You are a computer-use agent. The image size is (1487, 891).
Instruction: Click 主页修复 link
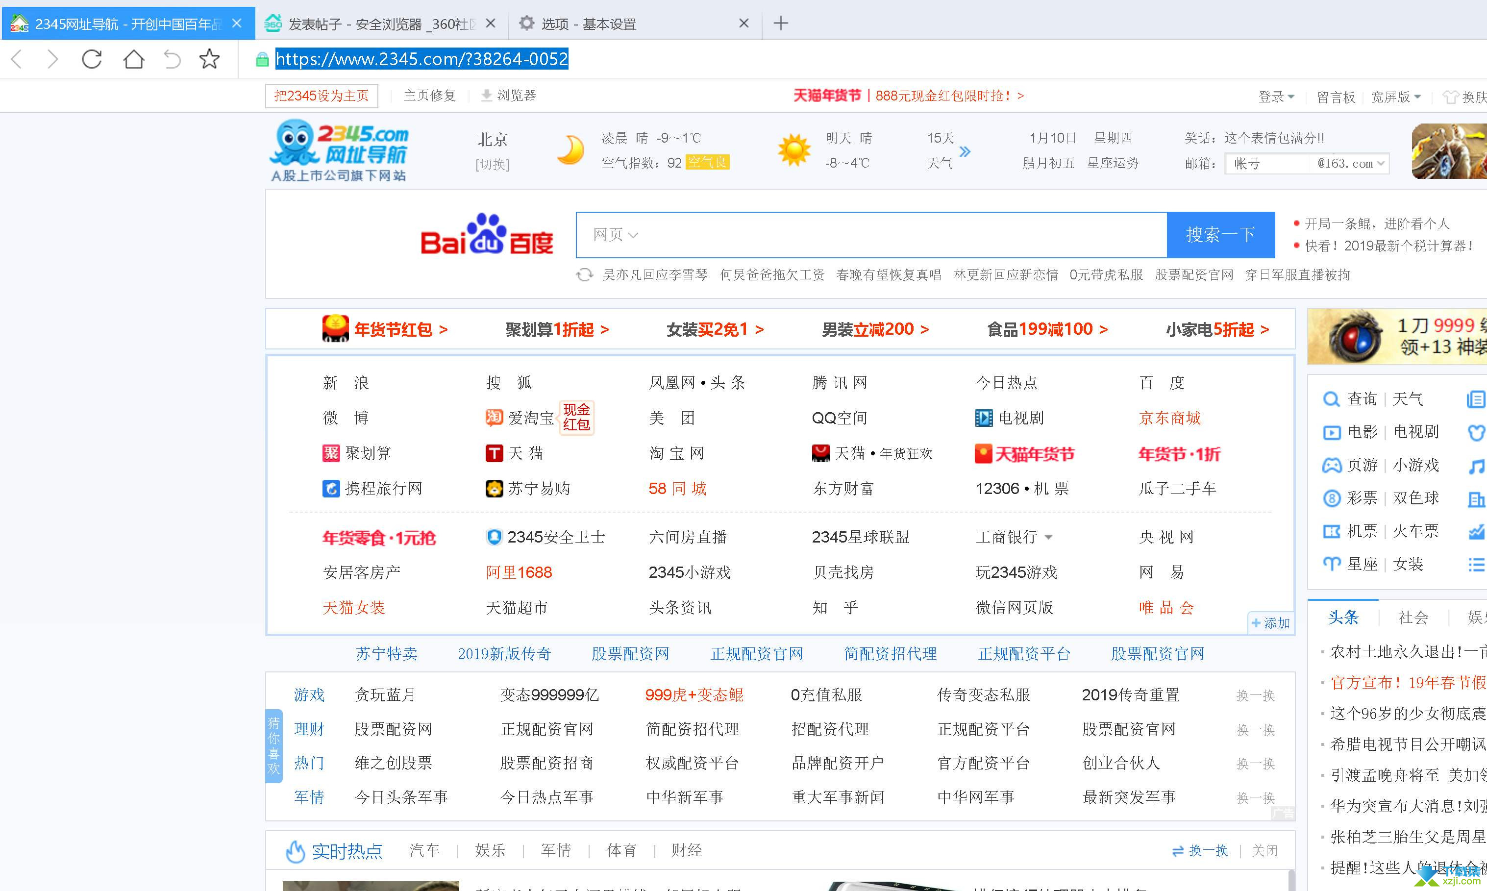(430, 96)
